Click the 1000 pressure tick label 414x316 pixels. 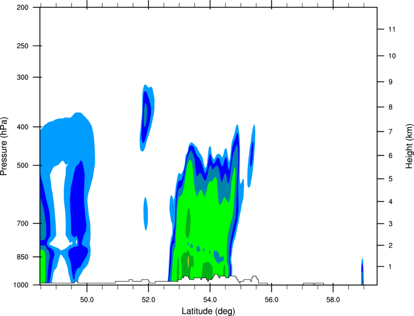(x=21, y=285)
